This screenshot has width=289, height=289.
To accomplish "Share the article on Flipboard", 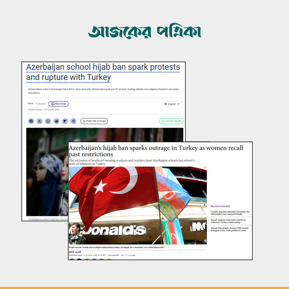I will [x=65, y=121].
